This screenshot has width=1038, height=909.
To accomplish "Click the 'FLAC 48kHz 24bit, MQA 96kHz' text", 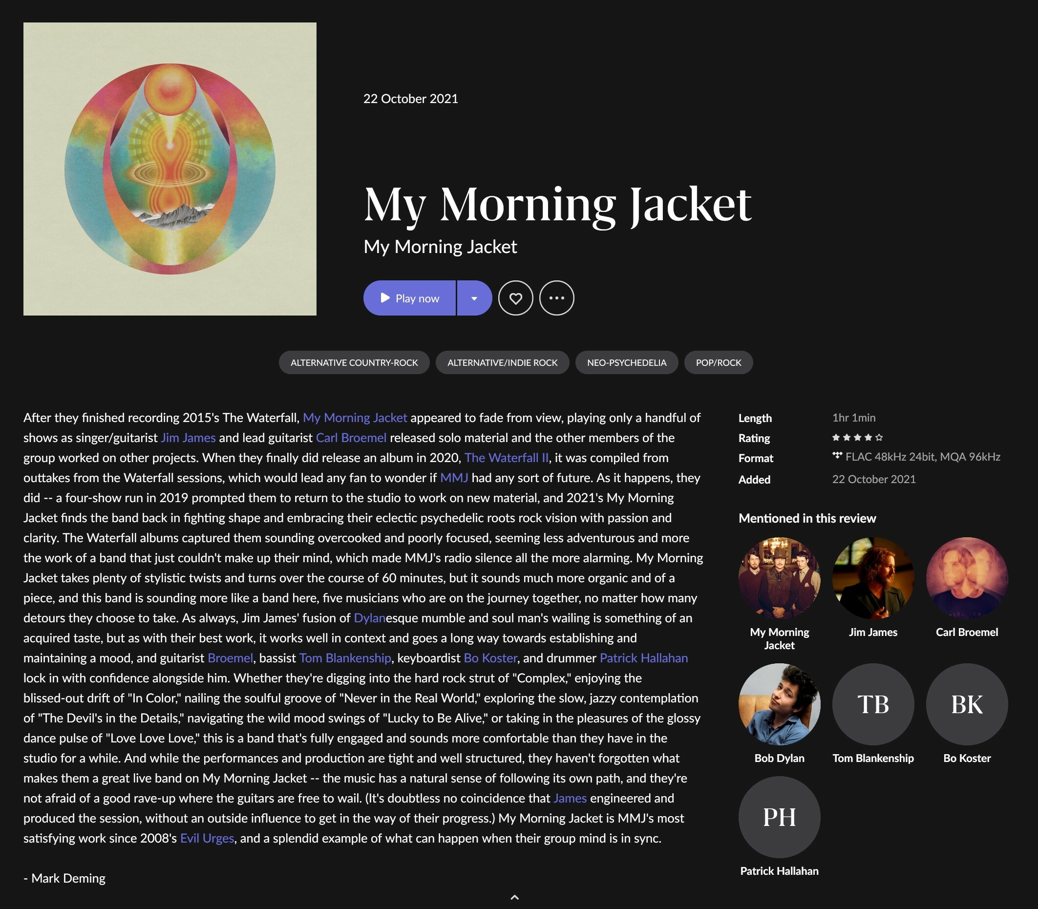I will pyautogui.click(x=923, y=457).
